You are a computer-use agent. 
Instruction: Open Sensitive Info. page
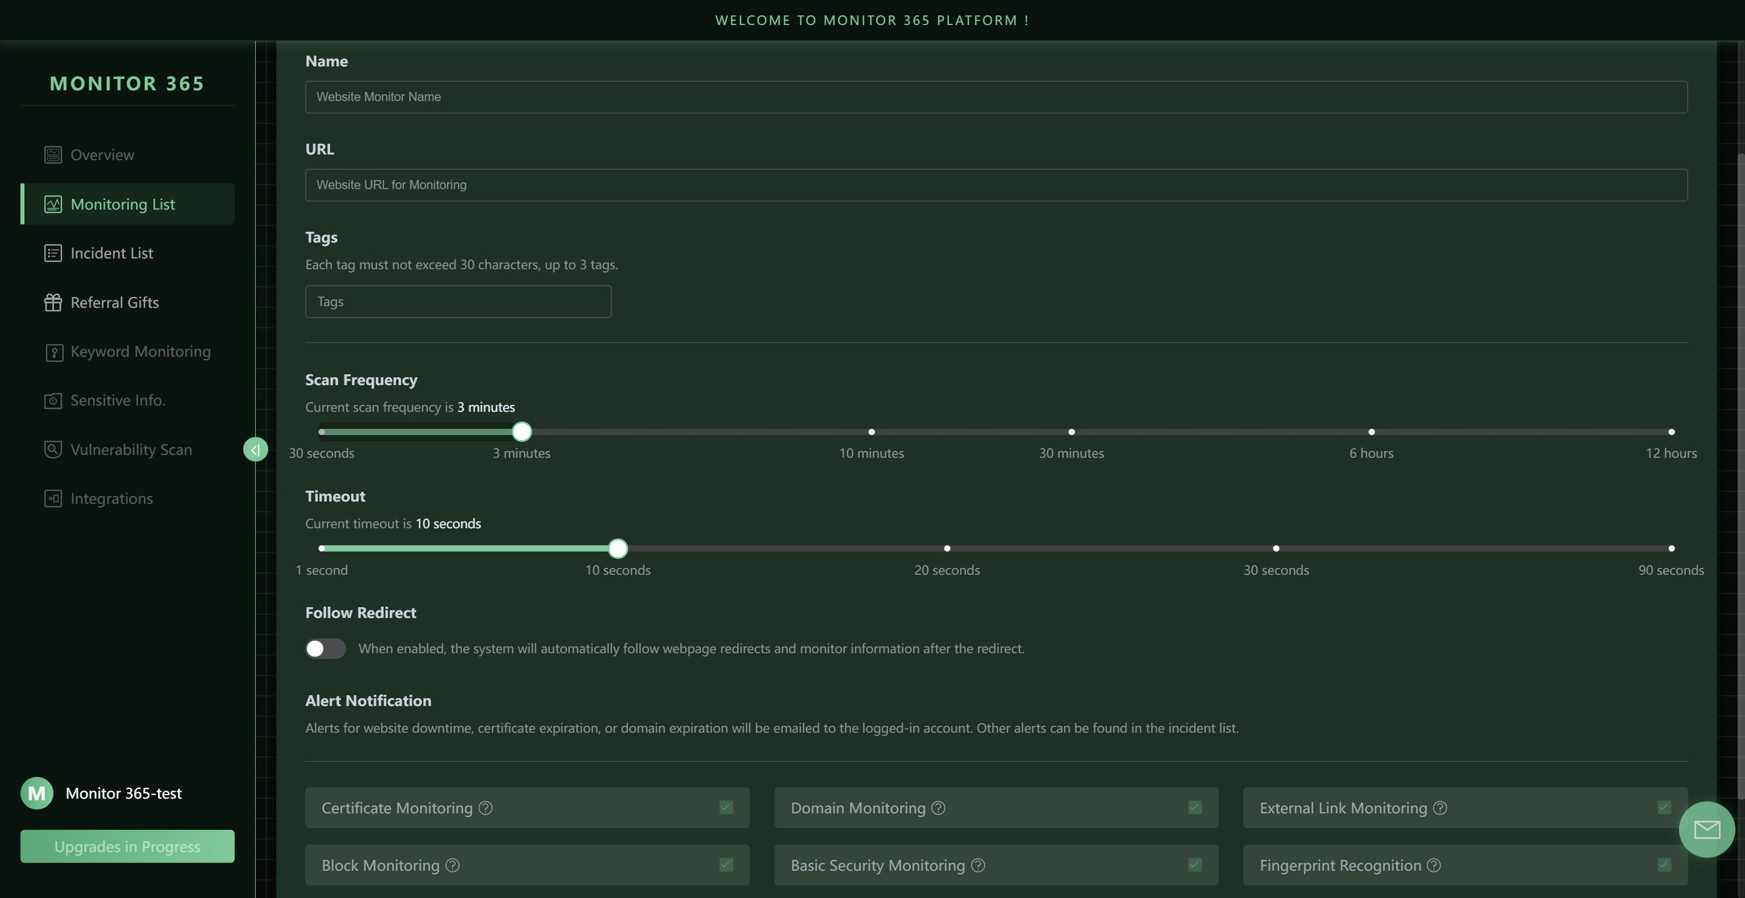(x=127, y=401)
